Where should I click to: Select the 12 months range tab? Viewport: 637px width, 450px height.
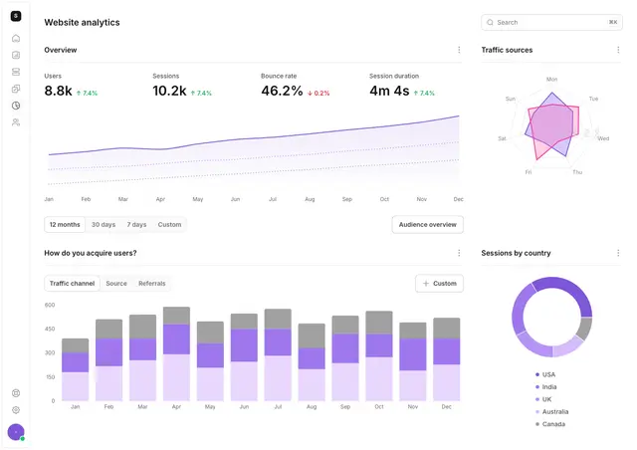coord(65,224)
